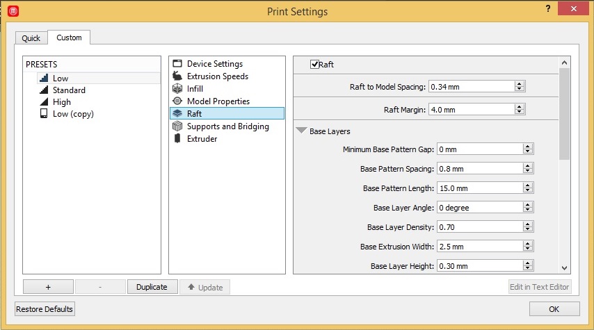Click the Device Settings icon
594x330 pixels.
tap(177, 64)
